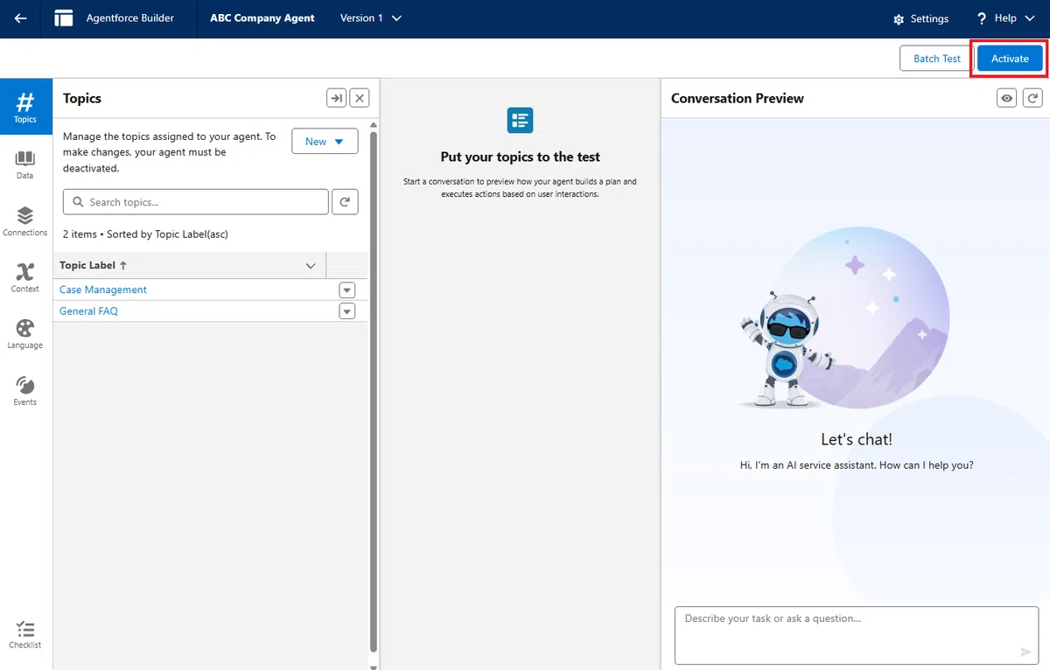1050x670 pixels.
Task: Select the Topics sidebar tab
Action: click(25, 106)
